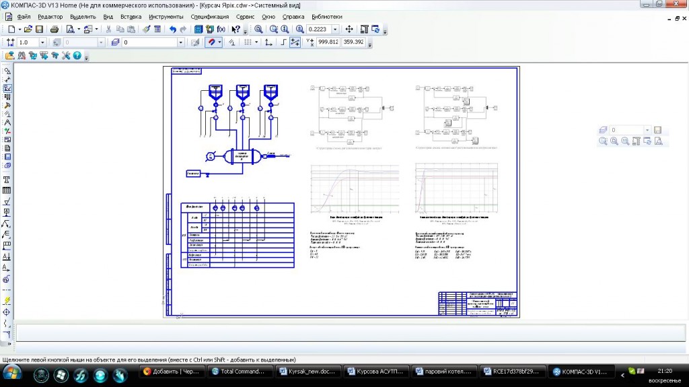The height and width of the screenshot is (387, 689).
Task: Open layer dropdown in floating mini toolbar
Action: pyautogui.click(x=647, y=130)
